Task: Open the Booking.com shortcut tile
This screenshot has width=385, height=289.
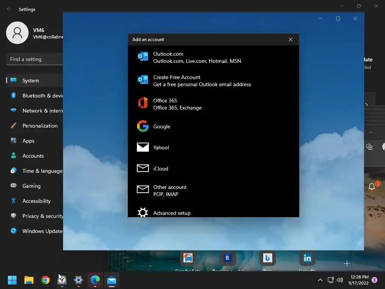Action: click(x=227, y=258)
